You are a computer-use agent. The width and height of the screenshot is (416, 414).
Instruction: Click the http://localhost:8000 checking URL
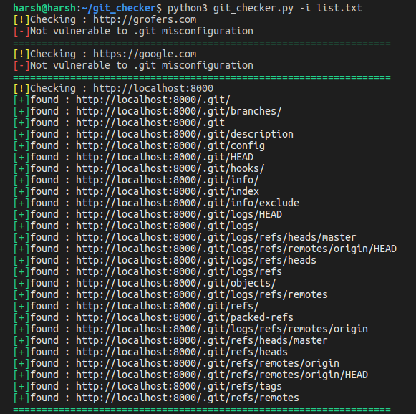click(153, 88)
